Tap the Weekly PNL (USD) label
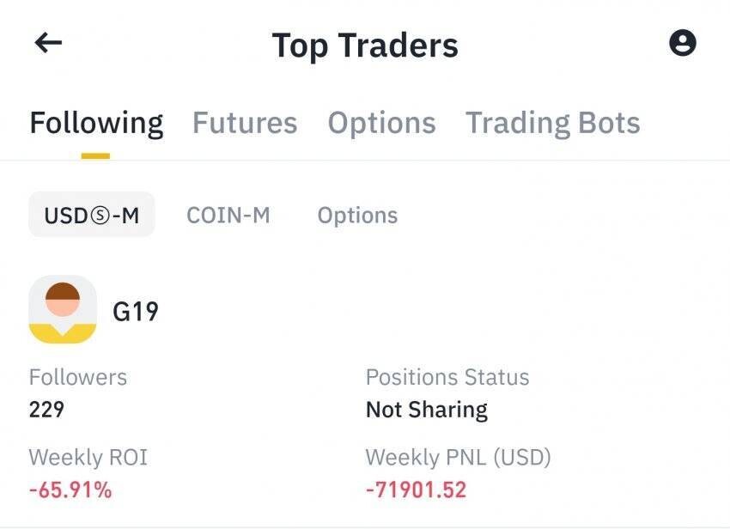The width and height of the screenshot is (730, 529). click(x=459, y=458)
